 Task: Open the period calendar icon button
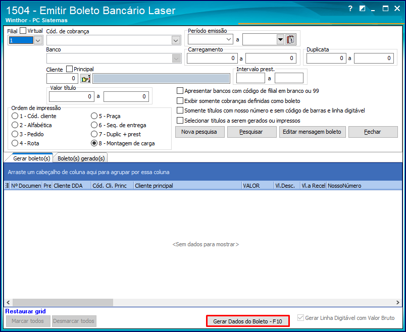(x=290, y=39)
